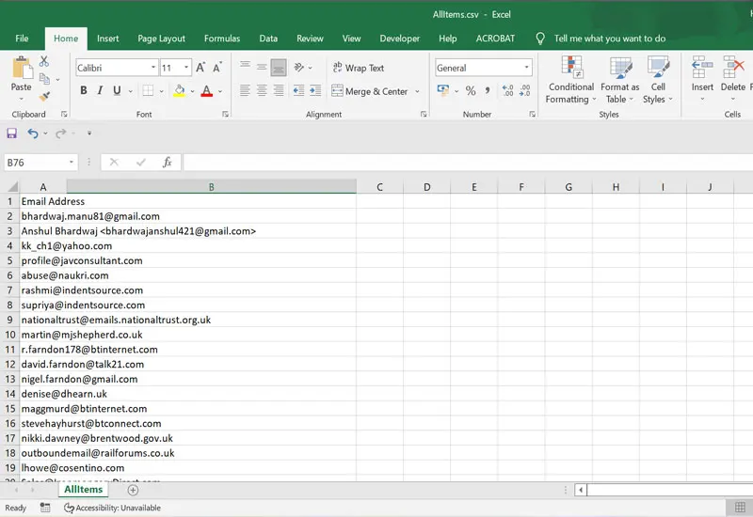The height and width of the screenshot is (517, 753).
Task: Open Conditional Formatting menu
Action: point(571,80)
